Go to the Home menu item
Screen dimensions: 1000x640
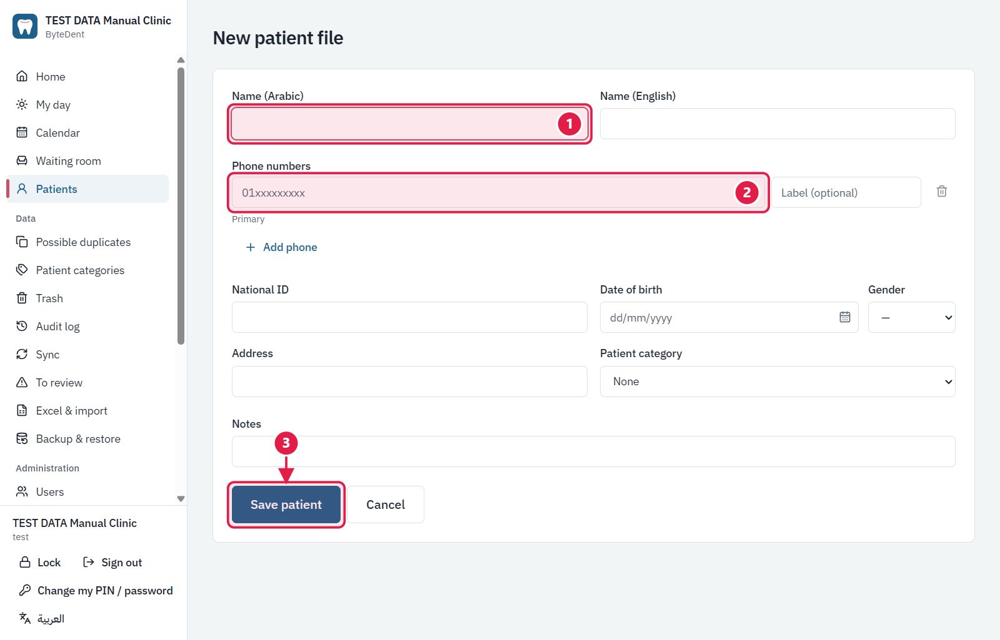[x=87, y=76]
